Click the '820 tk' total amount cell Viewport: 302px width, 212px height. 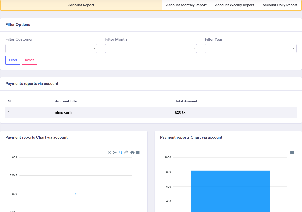[x=180, y=112]
